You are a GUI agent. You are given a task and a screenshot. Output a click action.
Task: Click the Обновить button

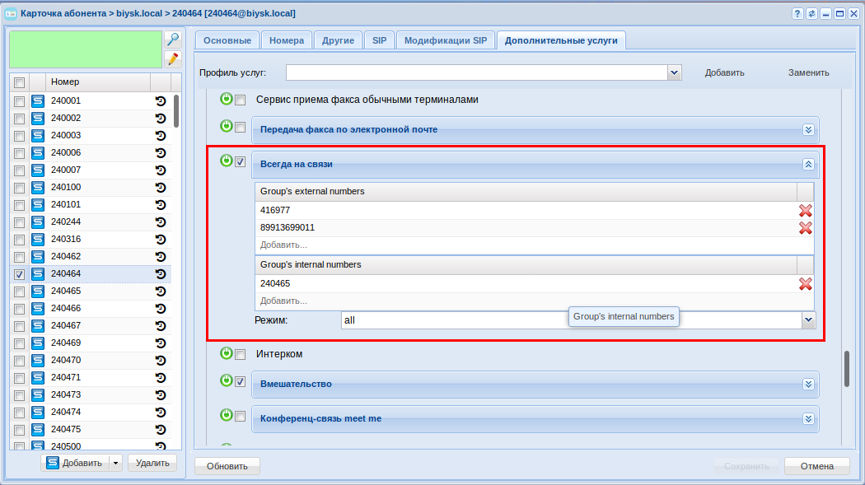[227, 466]
